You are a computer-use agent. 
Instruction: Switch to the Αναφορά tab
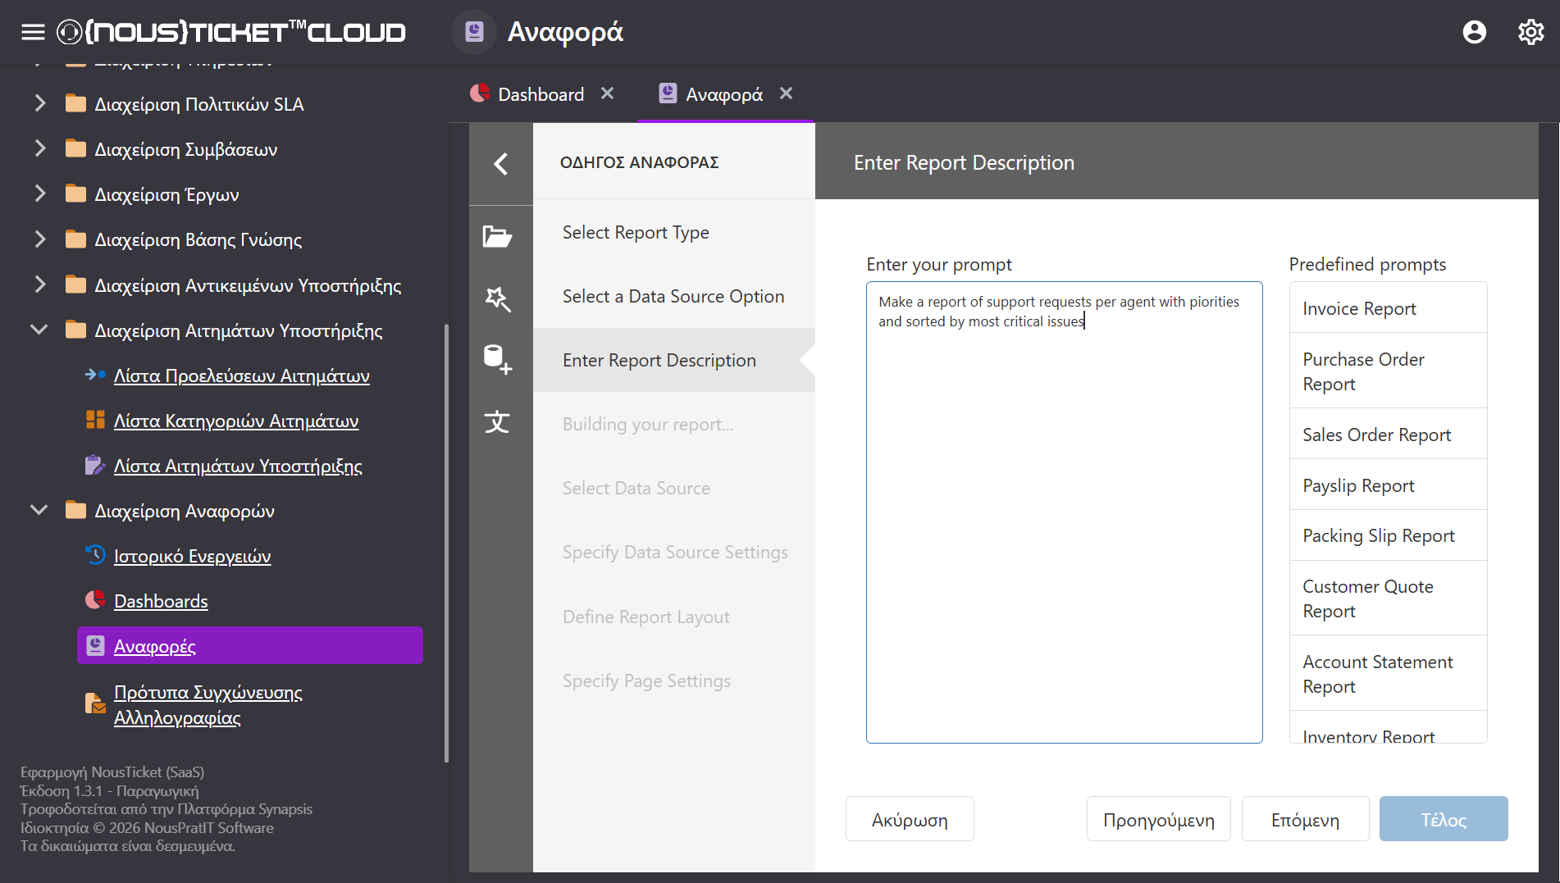click(x=724, y=94)
